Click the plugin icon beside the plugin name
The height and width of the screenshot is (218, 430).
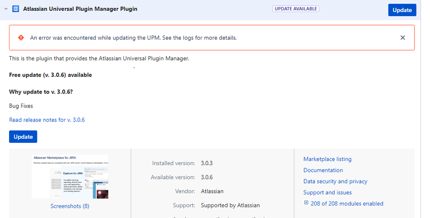click(15, 9)
